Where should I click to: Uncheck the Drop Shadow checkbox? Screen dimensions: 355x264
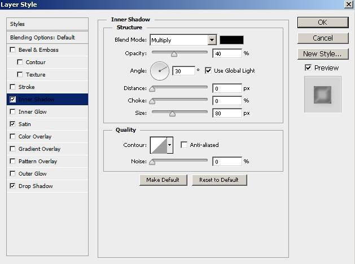(12, 186)
